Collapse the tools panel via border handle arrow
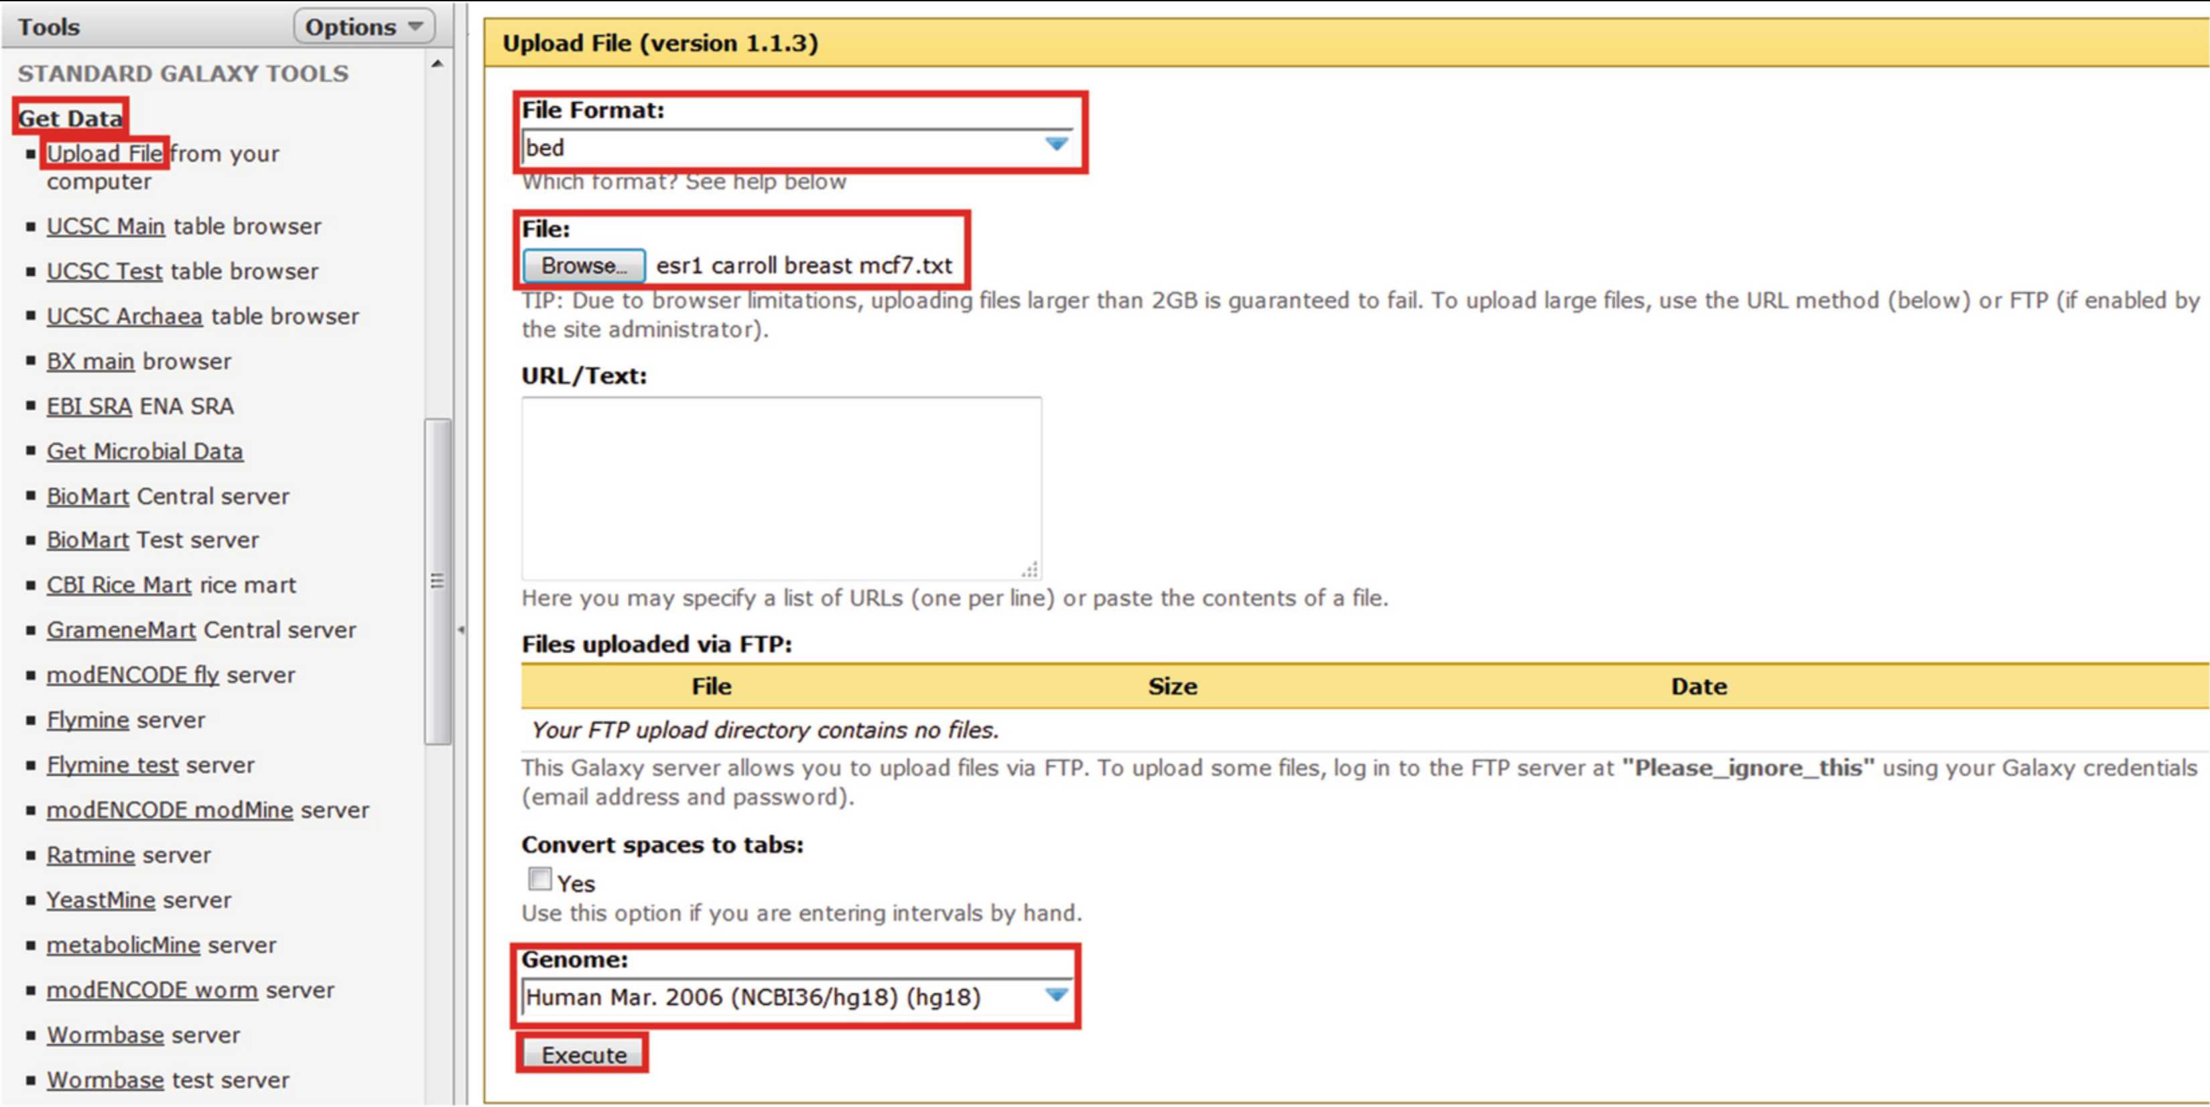This screenshot has width=2210, height=1107. (461, 630)
